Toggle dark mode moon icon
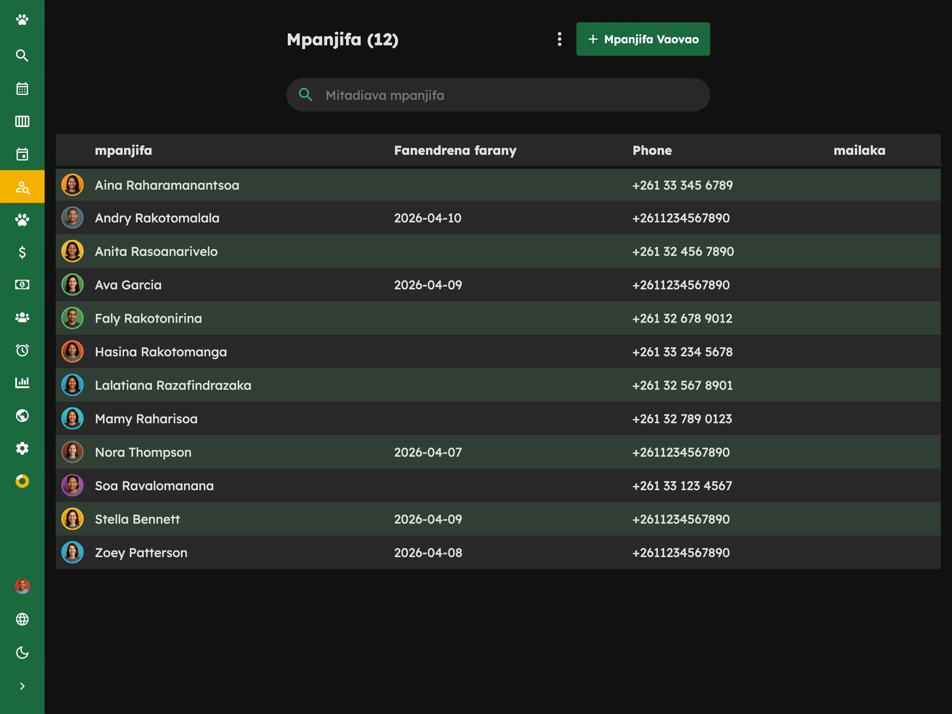 click(22, 652)
